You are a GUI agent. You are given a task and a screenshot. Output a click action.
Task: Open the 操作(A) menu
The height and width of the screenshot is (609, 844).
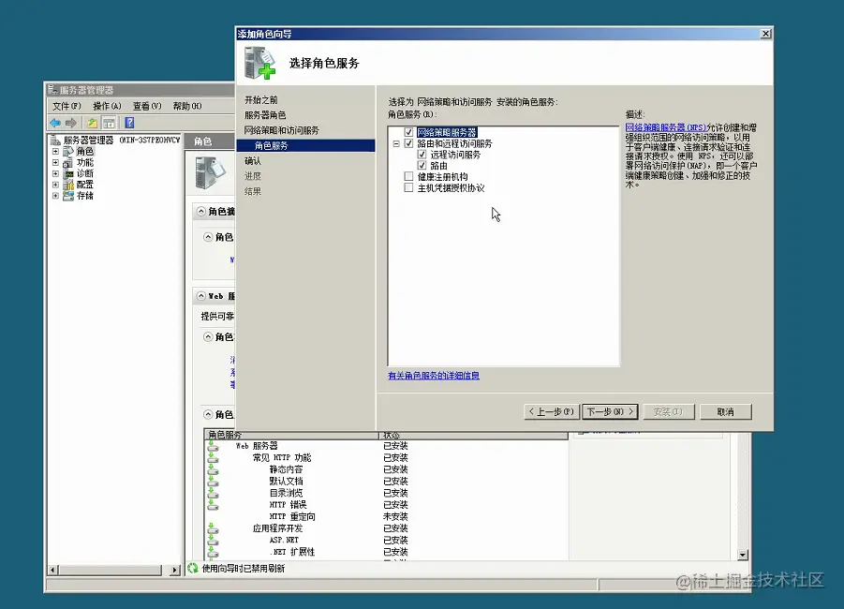106,106
